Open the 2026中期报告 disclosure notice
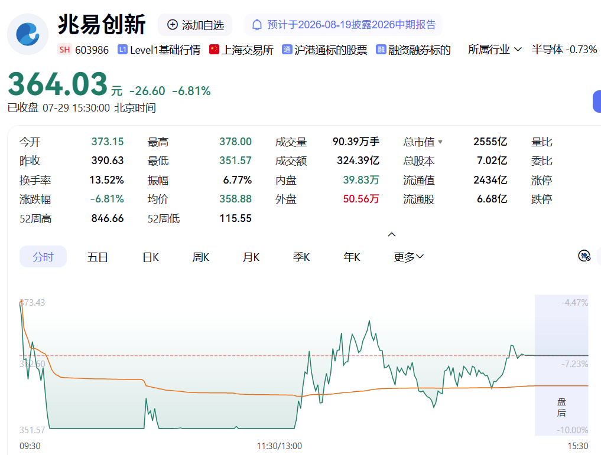The height and width of the screenshot is (455, 601). tap(343, 25)
